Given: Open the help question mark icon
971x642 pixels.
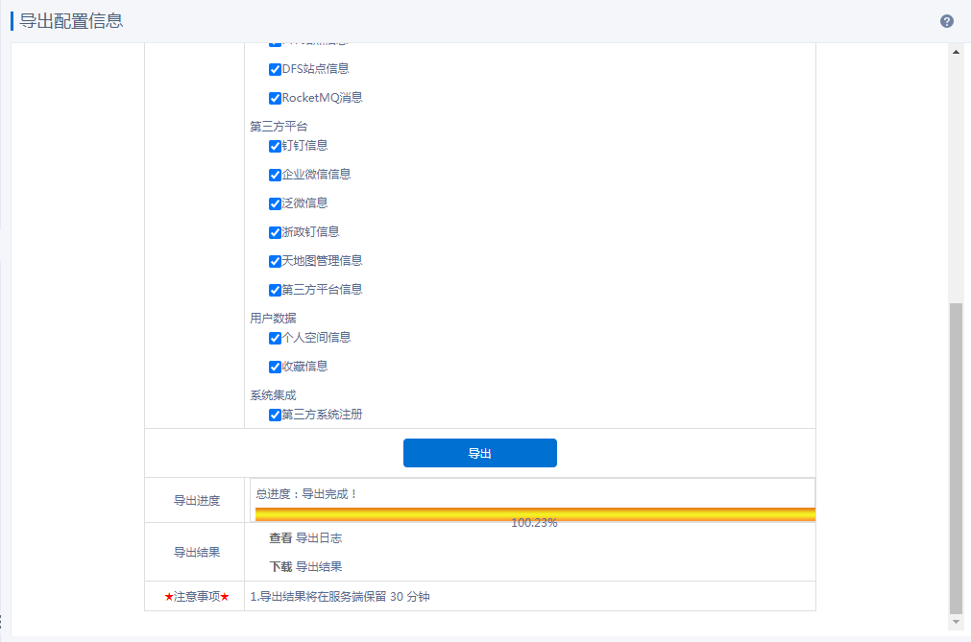Looking at the screenshot, I should (x=947, y=21).
